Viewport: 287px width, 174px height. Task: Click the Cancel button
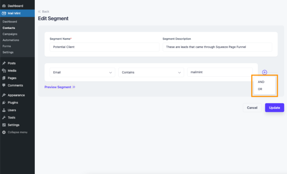click(252, 108)
